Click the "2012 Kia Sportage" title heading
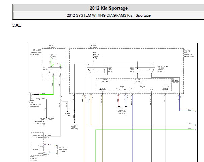The image size is (204, 162). [x=108, y=8]
